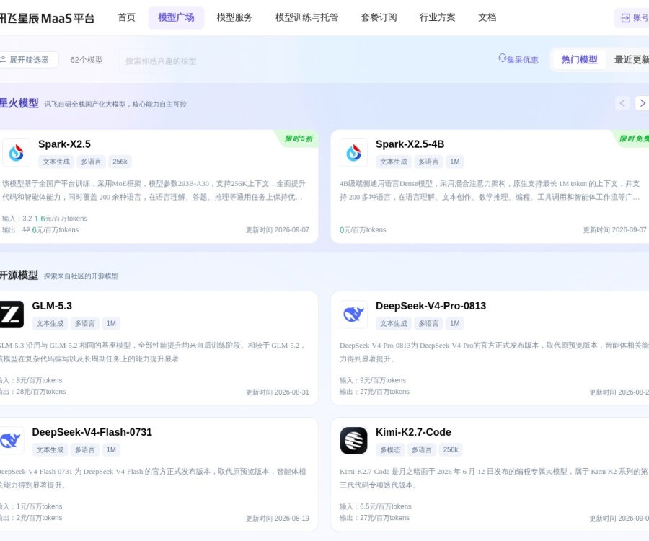This screenshot has width=649, height=541.
Task: Click the 多语言 tag on Spark-X2.5-4B
Action: [428, 162]
